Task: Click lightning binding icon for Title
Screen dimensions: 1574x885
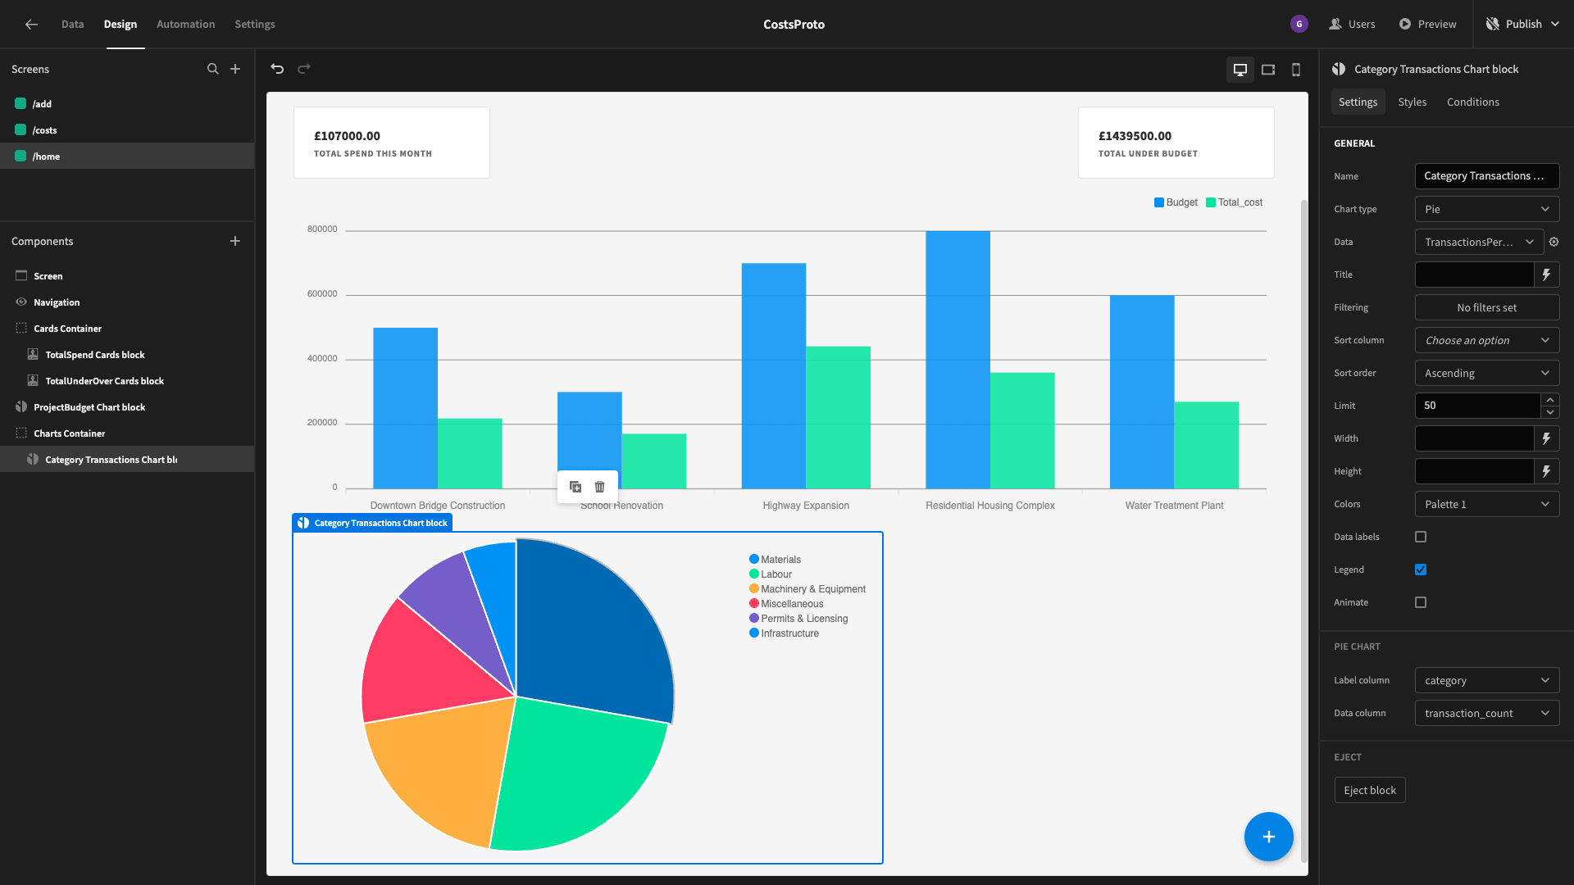Action: (1546, 275)
